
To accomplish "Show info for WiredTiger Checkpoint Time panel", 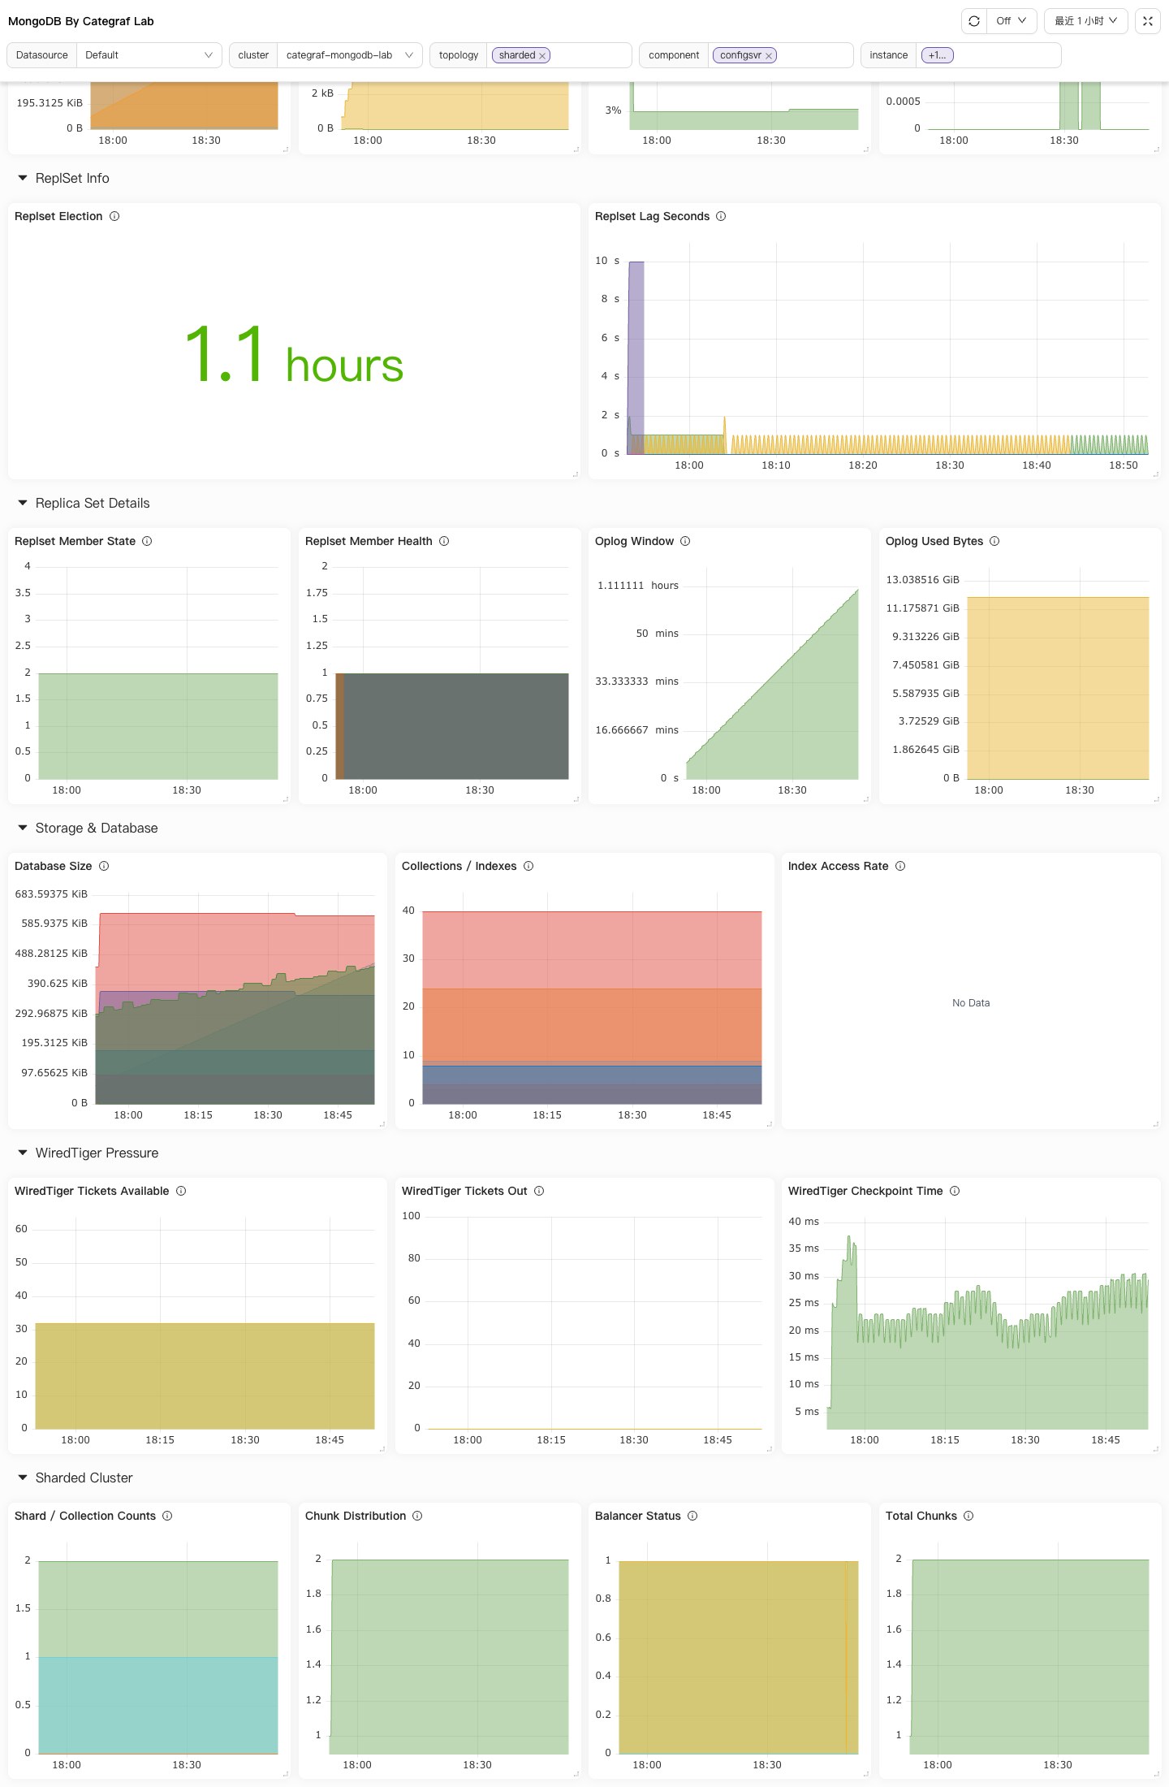I will tap(955, 1191).
